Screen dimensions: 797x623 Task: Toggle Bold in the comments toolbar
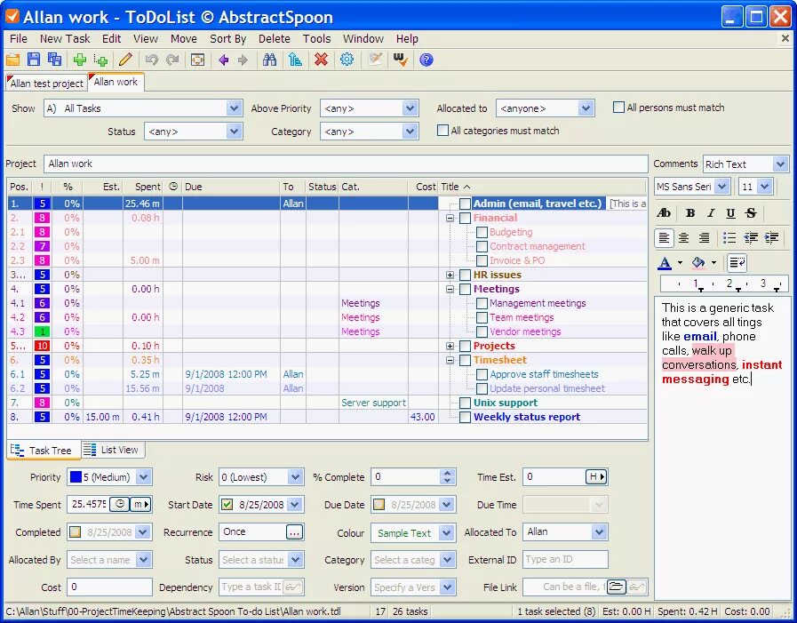(690, 213)
